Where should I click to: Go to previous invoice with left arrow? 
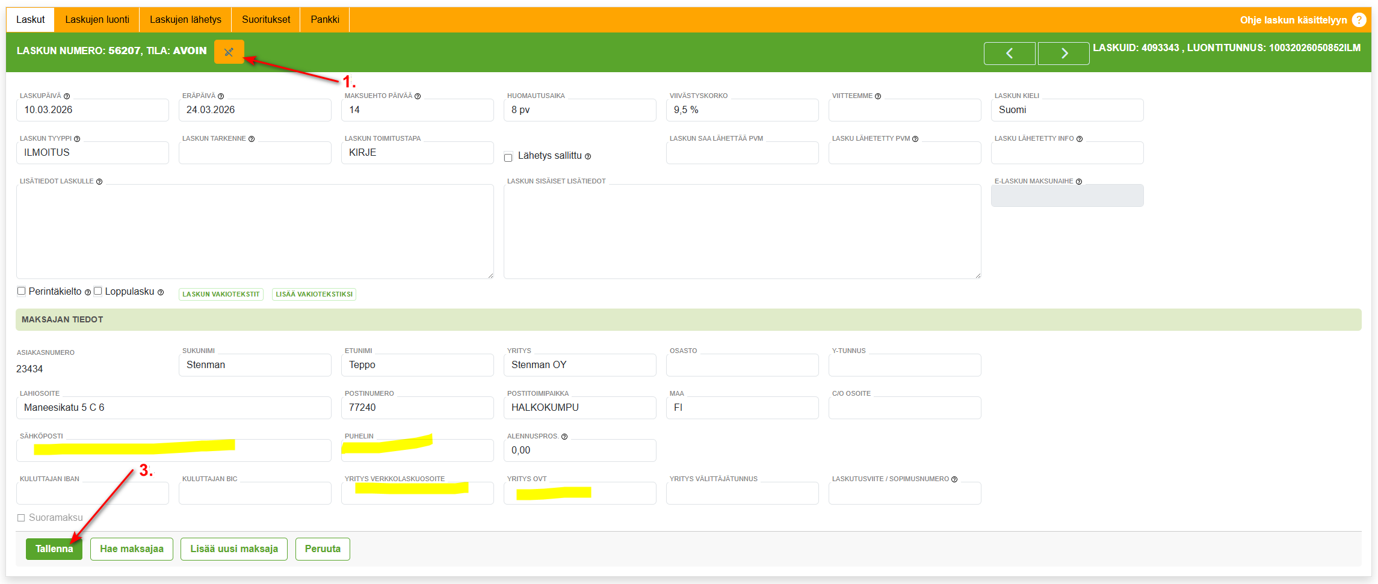coord(1009,54)
